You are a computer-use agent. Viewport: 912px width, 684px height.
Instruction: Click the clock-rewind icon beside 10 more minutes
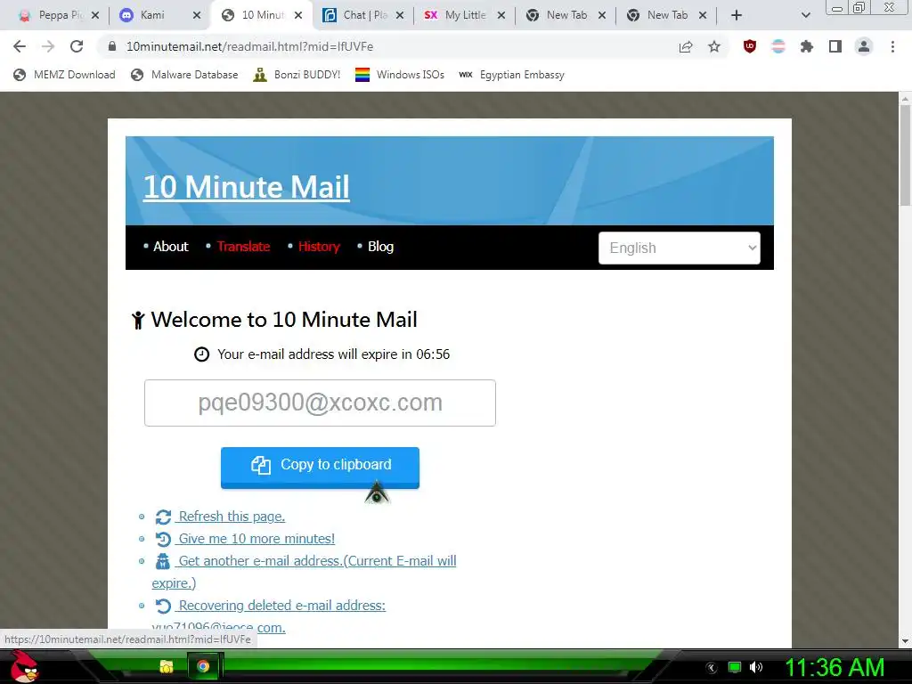tap(163, 539)
